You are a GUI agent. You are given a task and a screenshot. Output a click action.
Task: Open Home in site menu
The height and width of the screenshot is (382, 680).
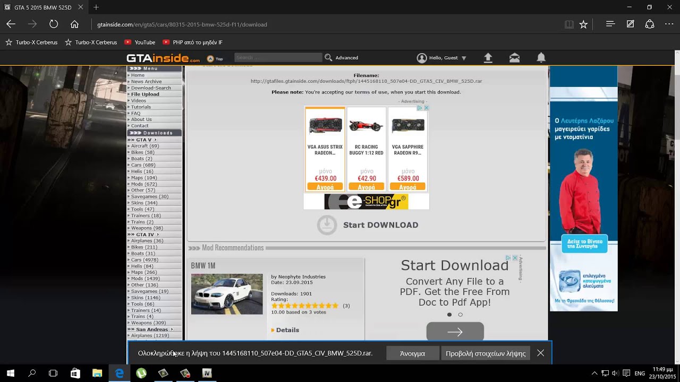138,75
